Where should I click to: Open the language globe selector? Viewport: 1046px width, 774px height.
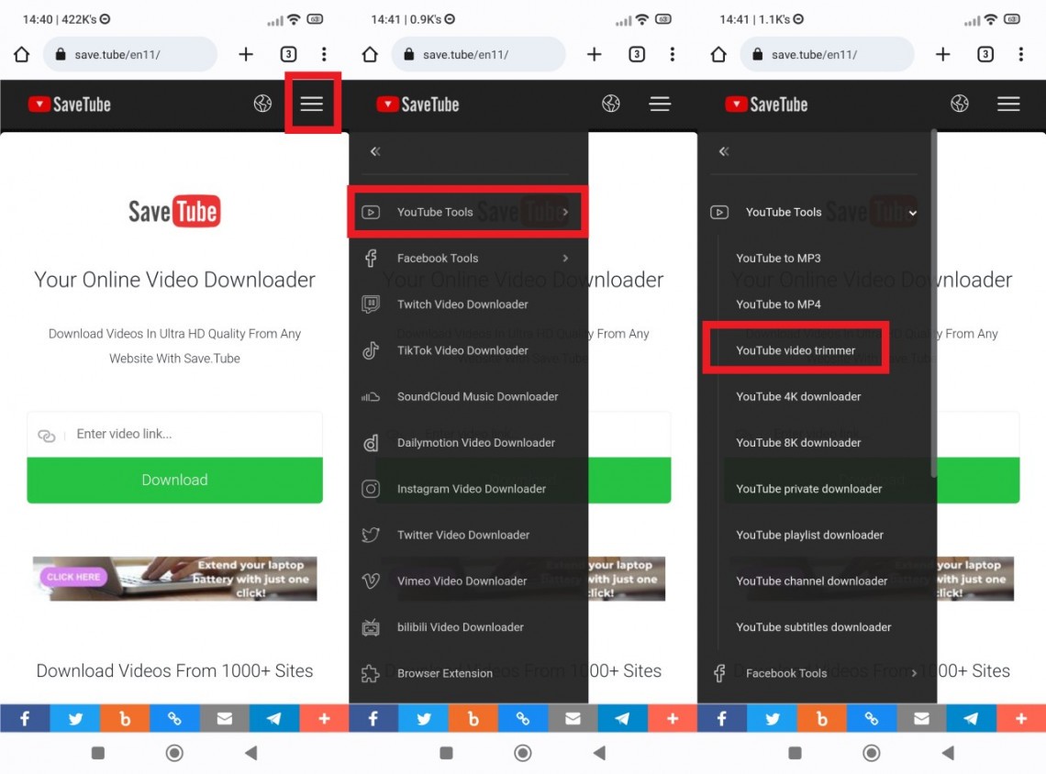coord(262,104)
